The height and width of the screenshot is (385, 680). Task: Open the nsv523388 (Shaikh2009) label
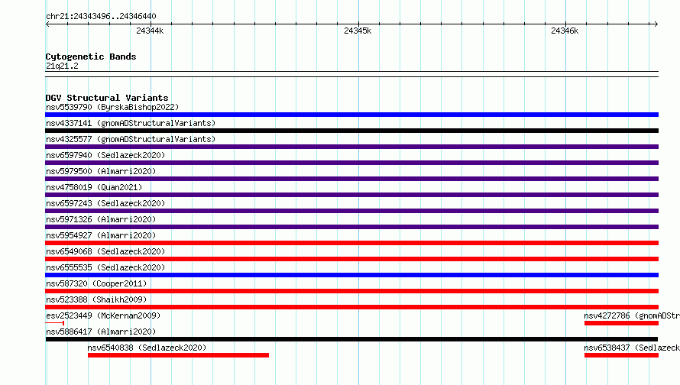[x=96, y=299]
